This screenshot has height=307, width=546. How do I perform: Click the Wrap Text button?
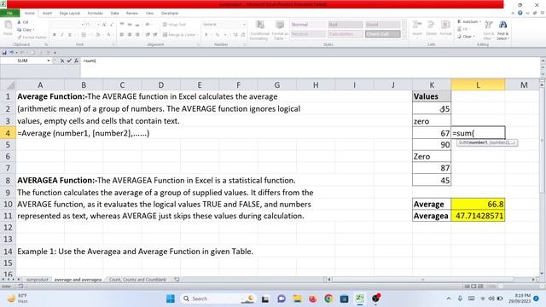click(x=174, y=25)
